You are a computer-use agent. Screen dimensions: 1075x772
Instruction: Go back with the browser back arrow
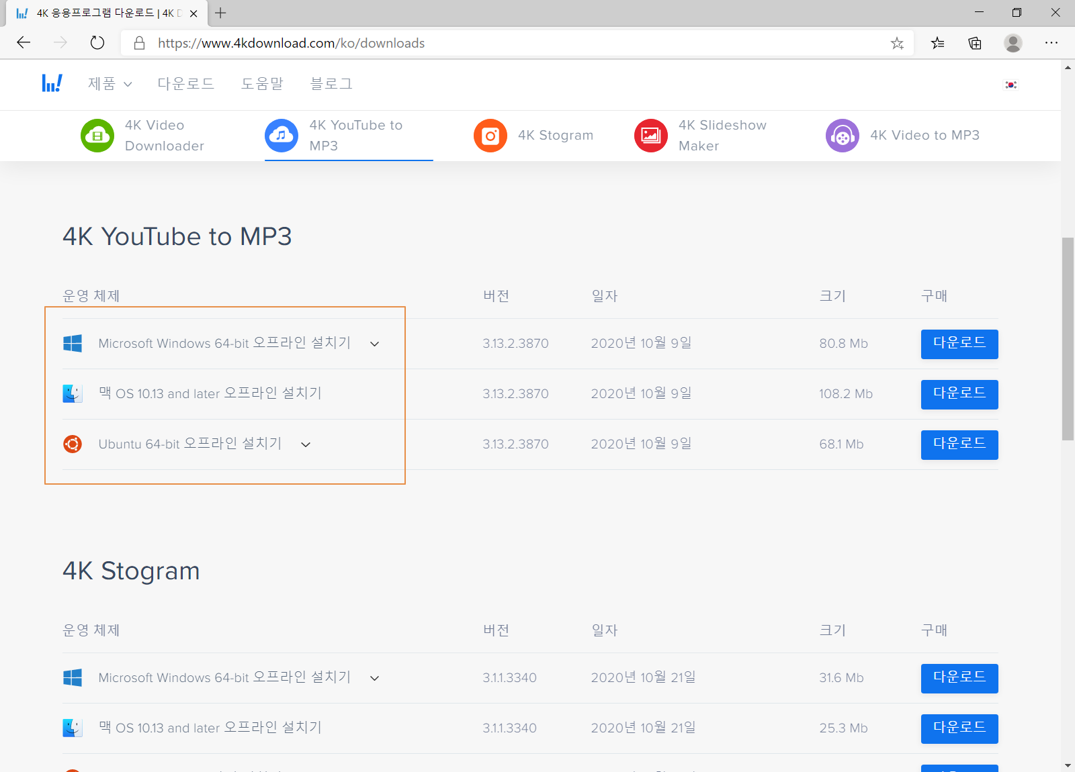(x=24, y=43)
